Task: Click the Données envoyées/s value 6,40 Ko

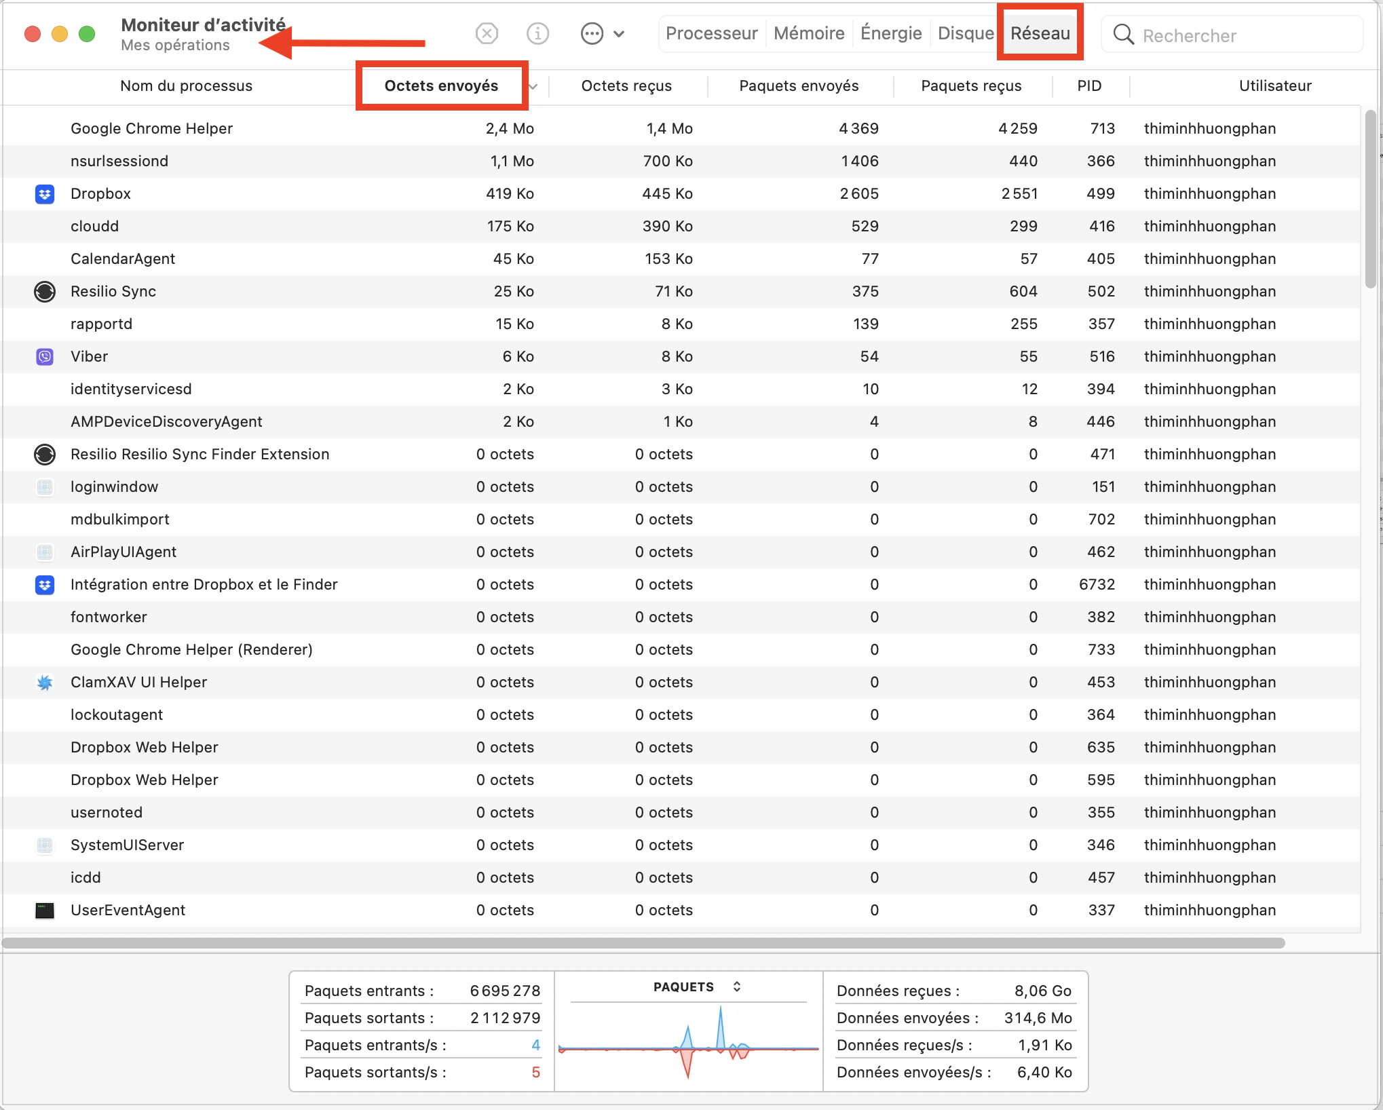Action: click(1044, 1073)
